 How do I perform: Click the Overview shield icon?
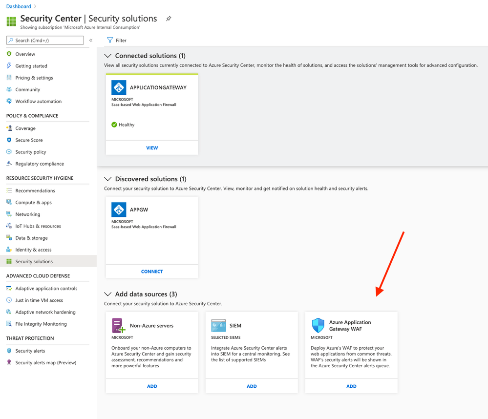coord(9,54)
